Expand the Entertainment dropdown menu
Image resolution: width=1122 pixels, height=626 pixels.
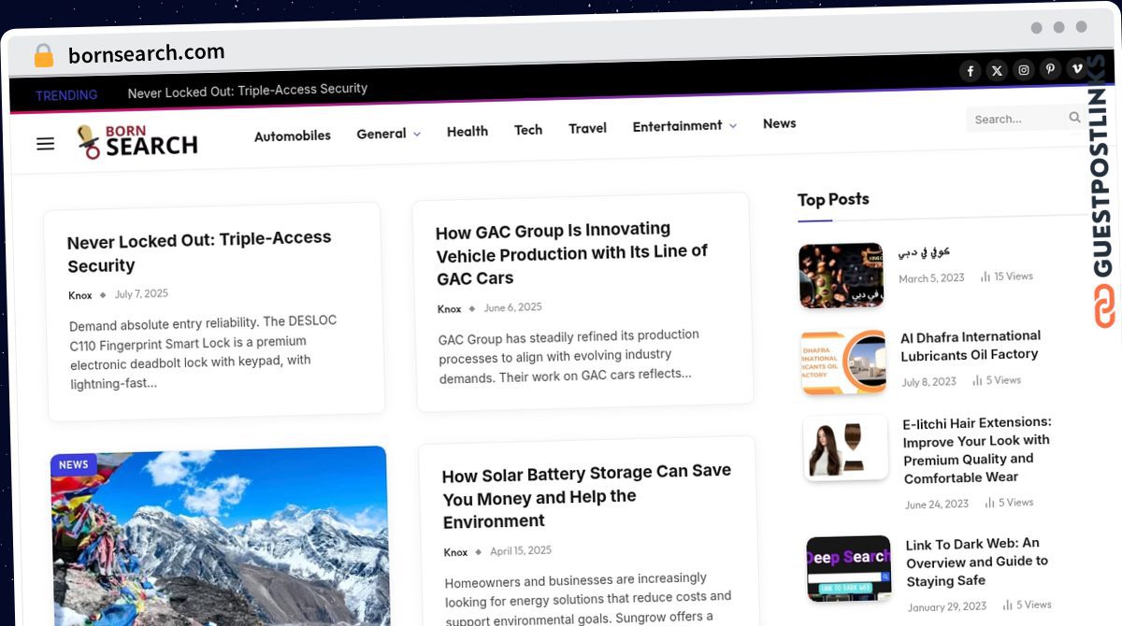tap(684, 125)
